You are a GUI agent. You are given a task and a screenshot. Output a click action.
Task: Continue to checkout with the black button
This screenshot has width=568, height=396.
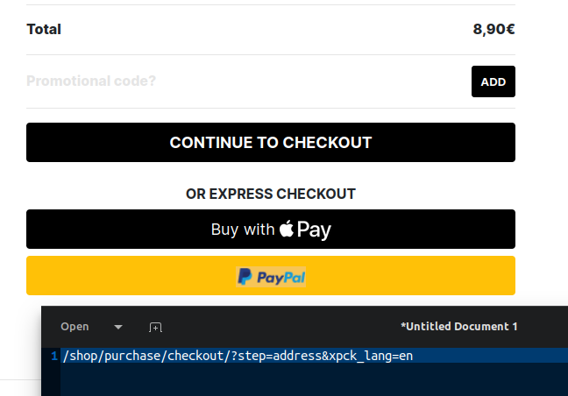pyautogui.click(x=271, y=142)
